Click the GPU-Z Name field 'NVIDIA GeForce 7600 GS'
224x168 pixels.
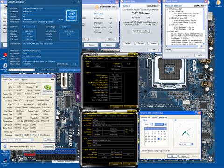point(27,84)
